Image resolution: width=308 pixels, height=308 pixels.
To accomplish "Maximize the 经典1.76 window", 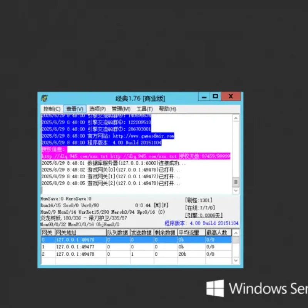I will 216,96.
